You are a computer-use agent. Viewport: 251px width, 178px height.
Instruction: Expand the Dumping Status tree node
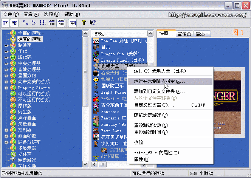pos(6,88)
